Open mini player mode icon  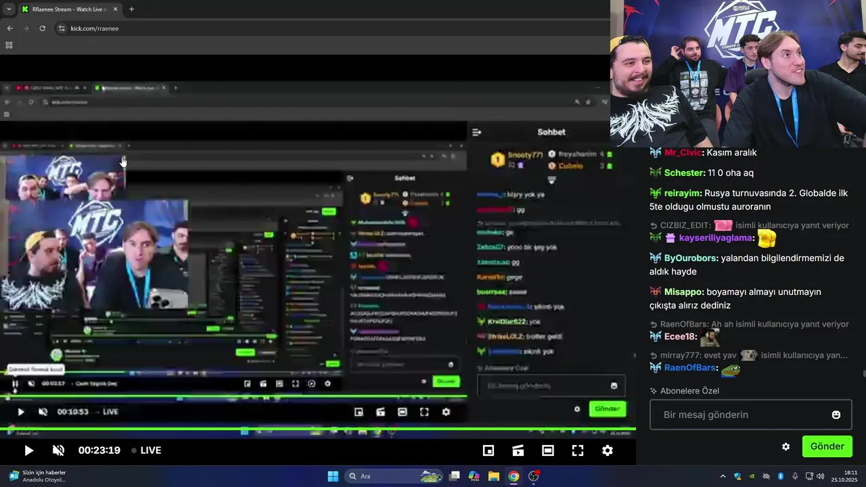488,450
